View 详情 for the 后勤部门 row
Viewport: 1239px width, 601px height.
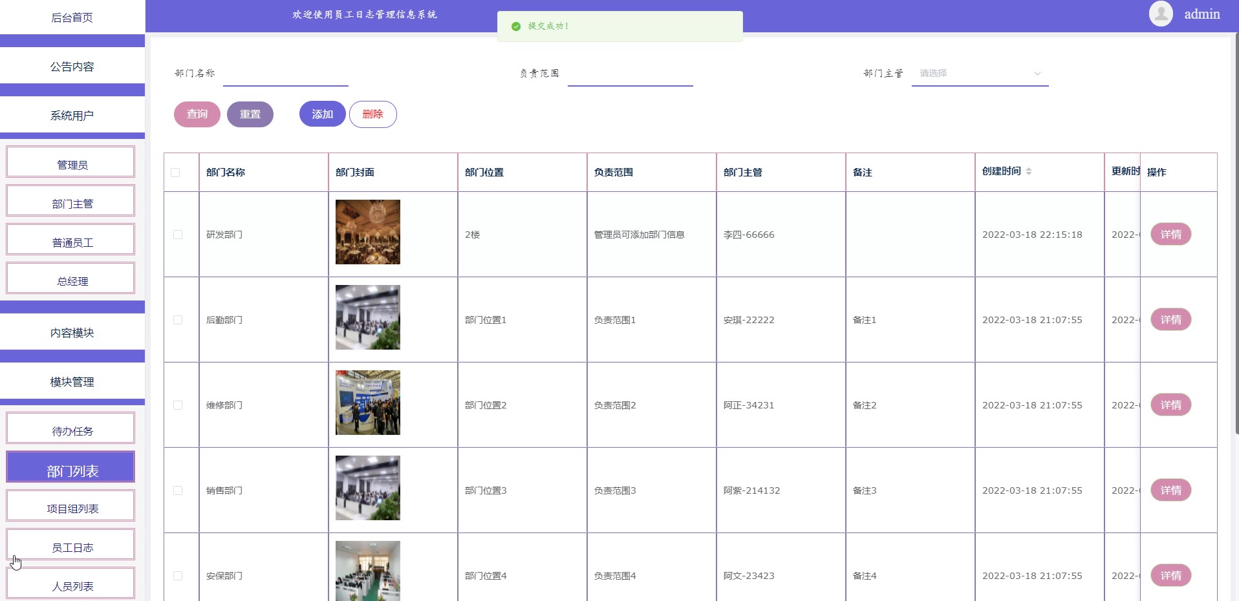1170,320
